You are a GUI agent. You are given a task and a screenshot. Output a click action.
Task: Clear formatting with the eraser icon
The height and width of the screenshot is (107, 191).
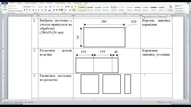pos(50,7)
